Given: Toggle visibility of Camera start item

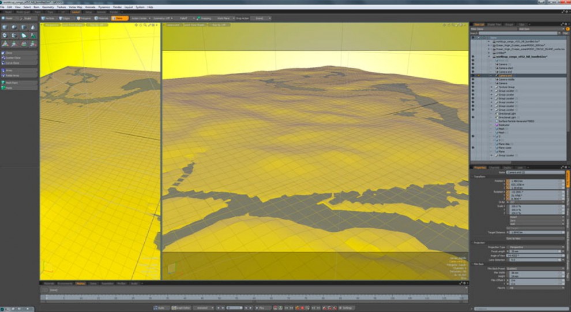Looking at the screenshot, I should [473, 68].
